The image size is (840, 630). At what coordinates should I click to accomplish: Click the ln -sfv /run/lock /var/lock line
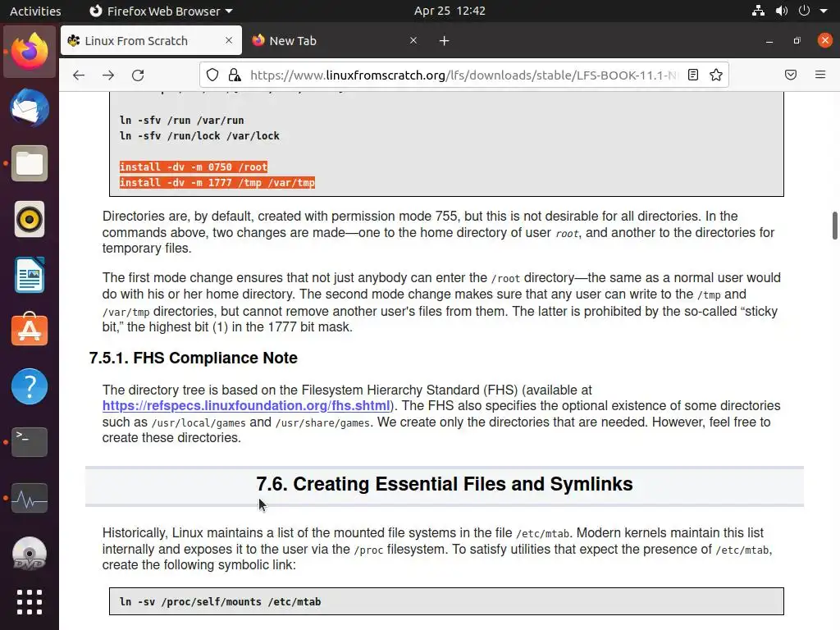click(x=199, y=135)
